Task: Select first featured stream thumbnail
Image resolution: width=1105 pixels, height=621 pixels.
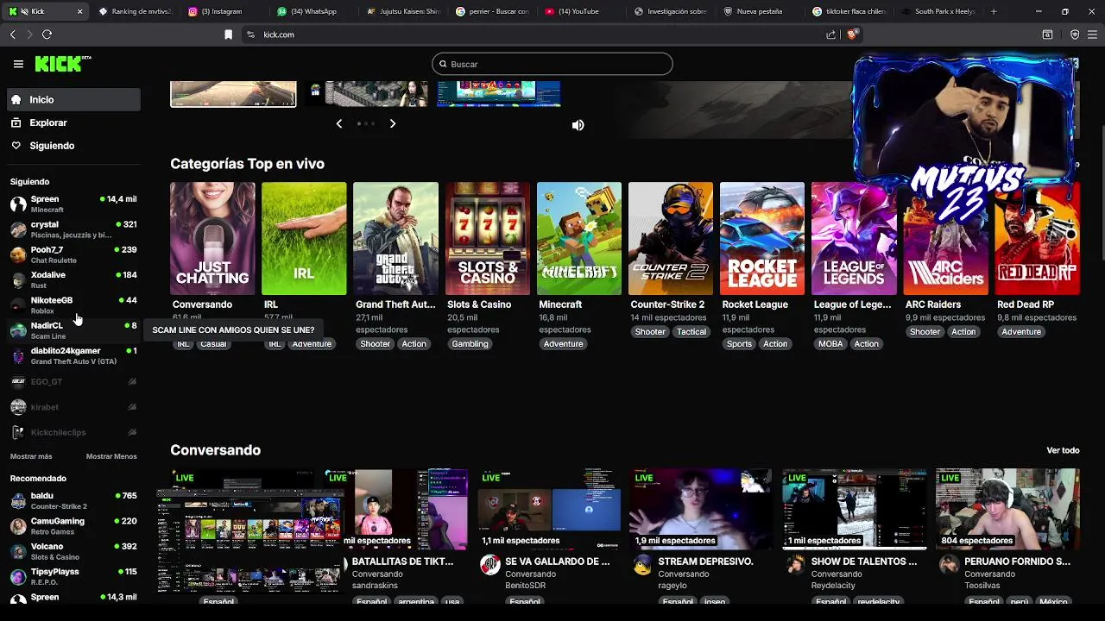Action: coord(233,93)
